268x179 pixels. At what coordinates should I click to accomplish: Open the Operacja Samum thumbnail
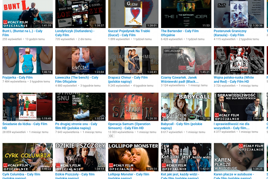(x=133, y=107)
